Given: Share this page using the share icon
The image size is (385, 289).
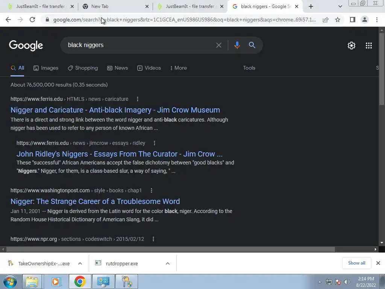Looking at the screenshot, I should (326, 20).
